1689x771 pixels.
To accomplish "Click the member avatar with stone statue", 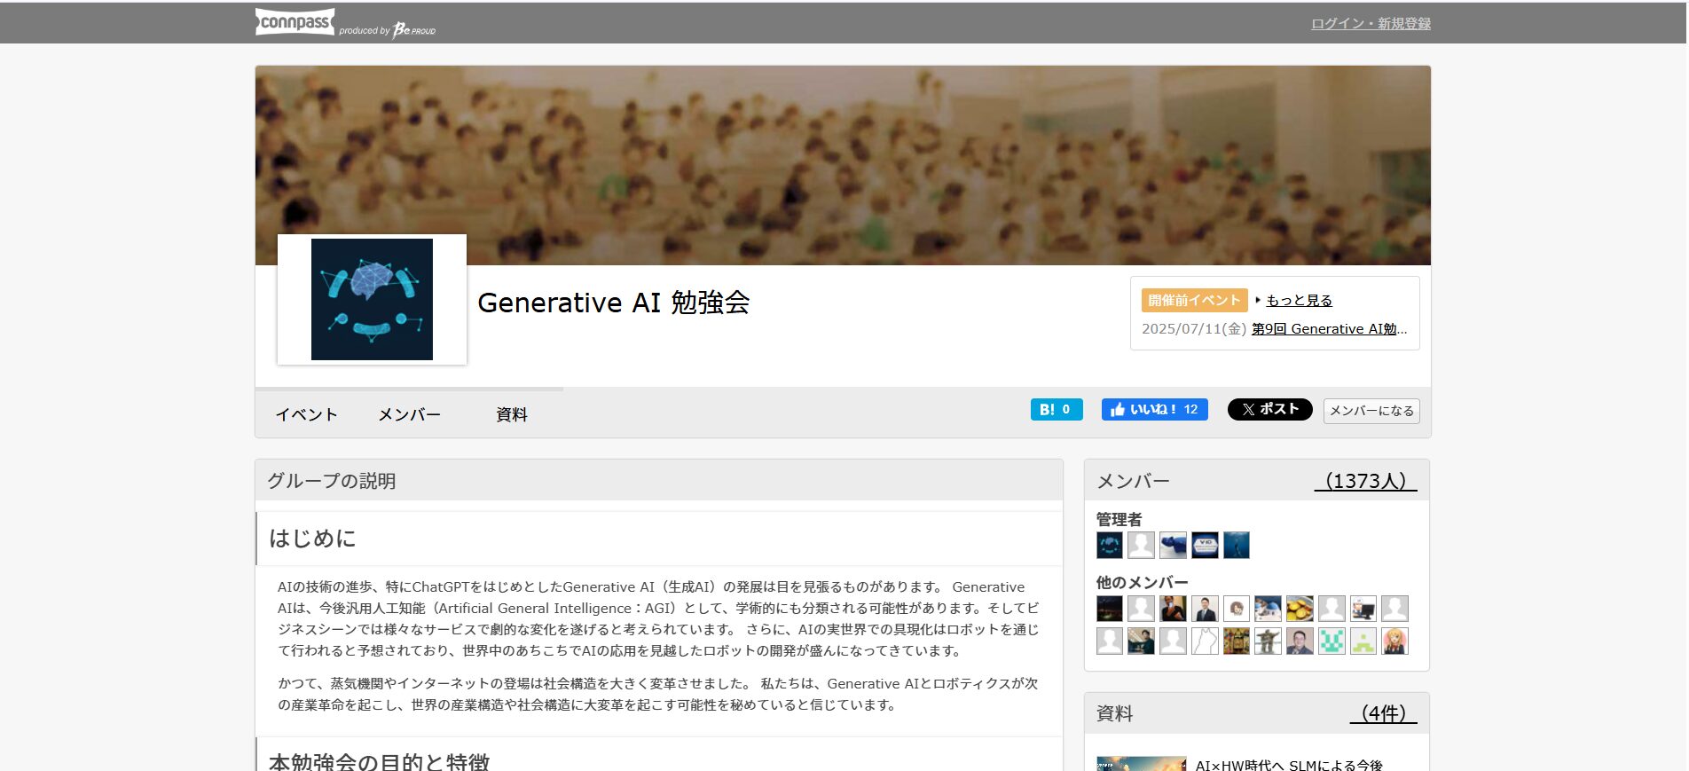I will (x=1268, y=641).
